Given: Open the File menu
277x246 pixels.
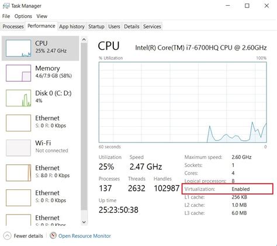Looking at the screenshot, I should tap(6, 16).
